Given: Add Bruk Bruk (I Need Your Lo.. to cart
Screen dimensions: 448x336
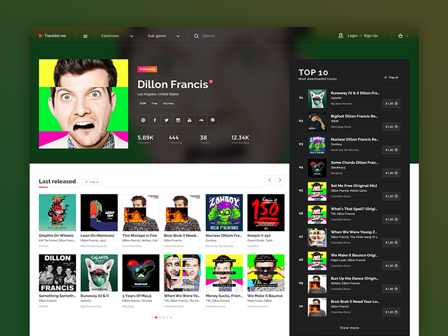Looking at the screenshot, I should (x=391, y=312).
